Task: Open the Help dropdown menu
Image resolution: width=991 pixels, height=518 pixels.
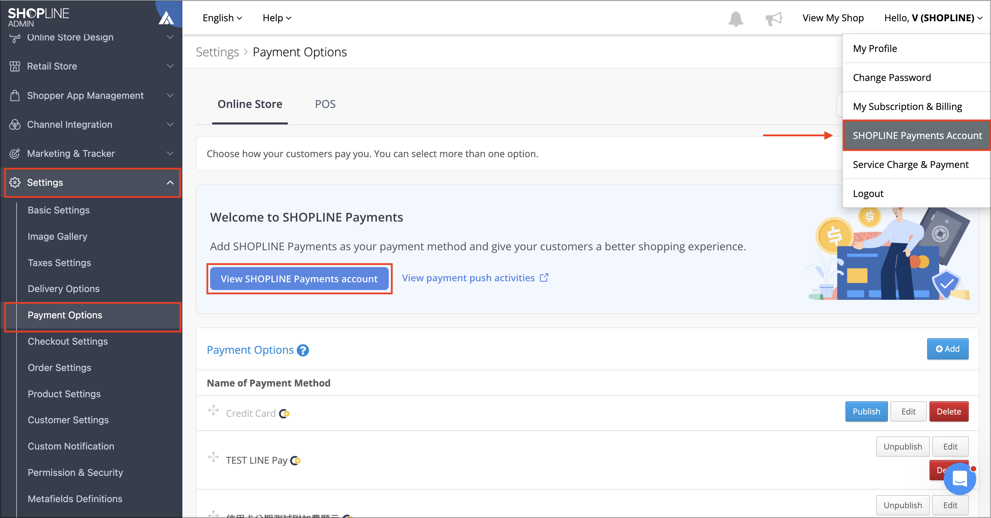Action: tap(277, 18)
